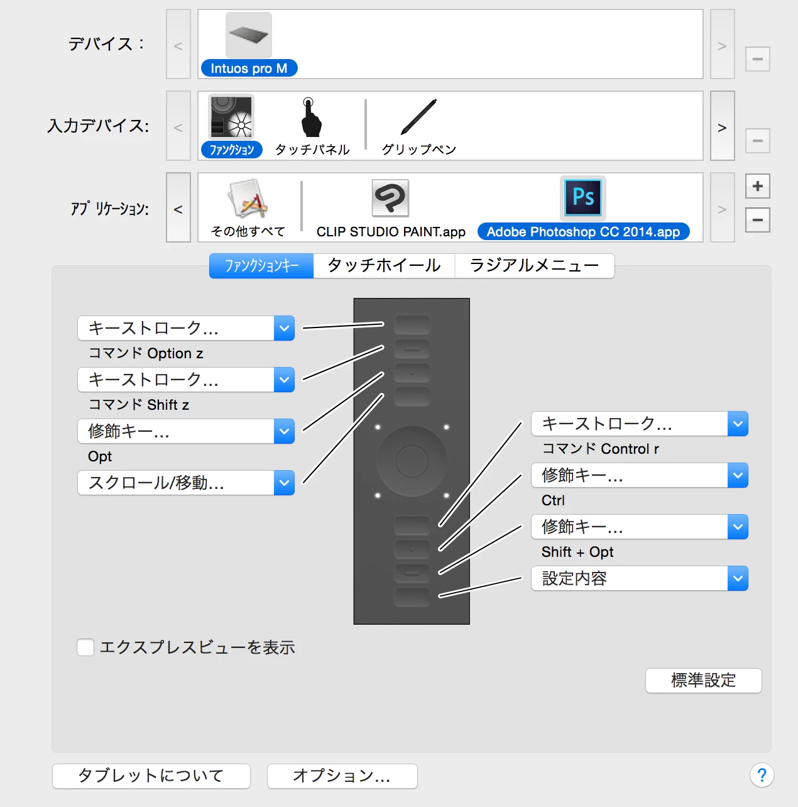Click the Ctrl label
The height and width of the screenshot is (807, 798).
coord(553,500)
